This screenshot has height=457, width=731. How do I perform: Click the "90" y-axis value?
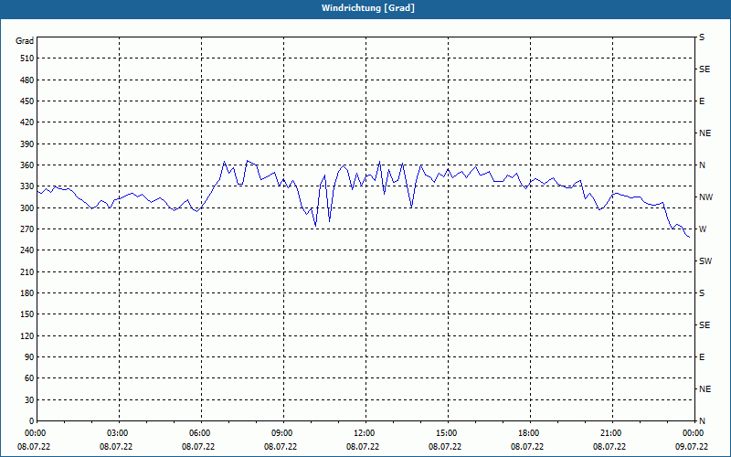[29, 357]
